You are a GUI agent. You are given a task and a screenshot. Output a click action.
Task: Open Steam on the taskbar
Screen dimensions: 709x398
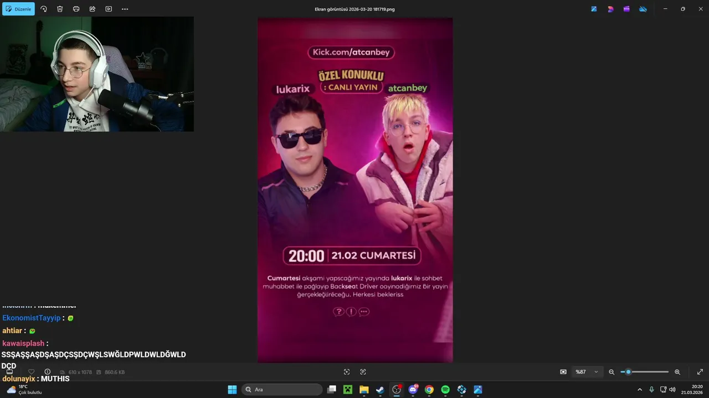pyautogui.click(x=380, y=390)
